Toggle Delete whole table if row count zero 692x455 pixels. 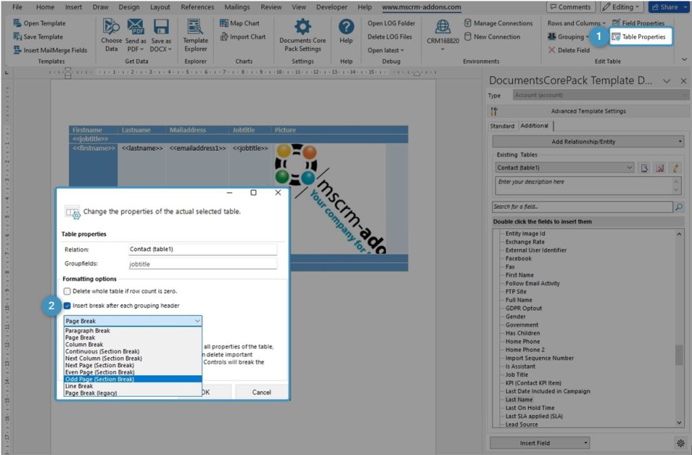point(67,291)
